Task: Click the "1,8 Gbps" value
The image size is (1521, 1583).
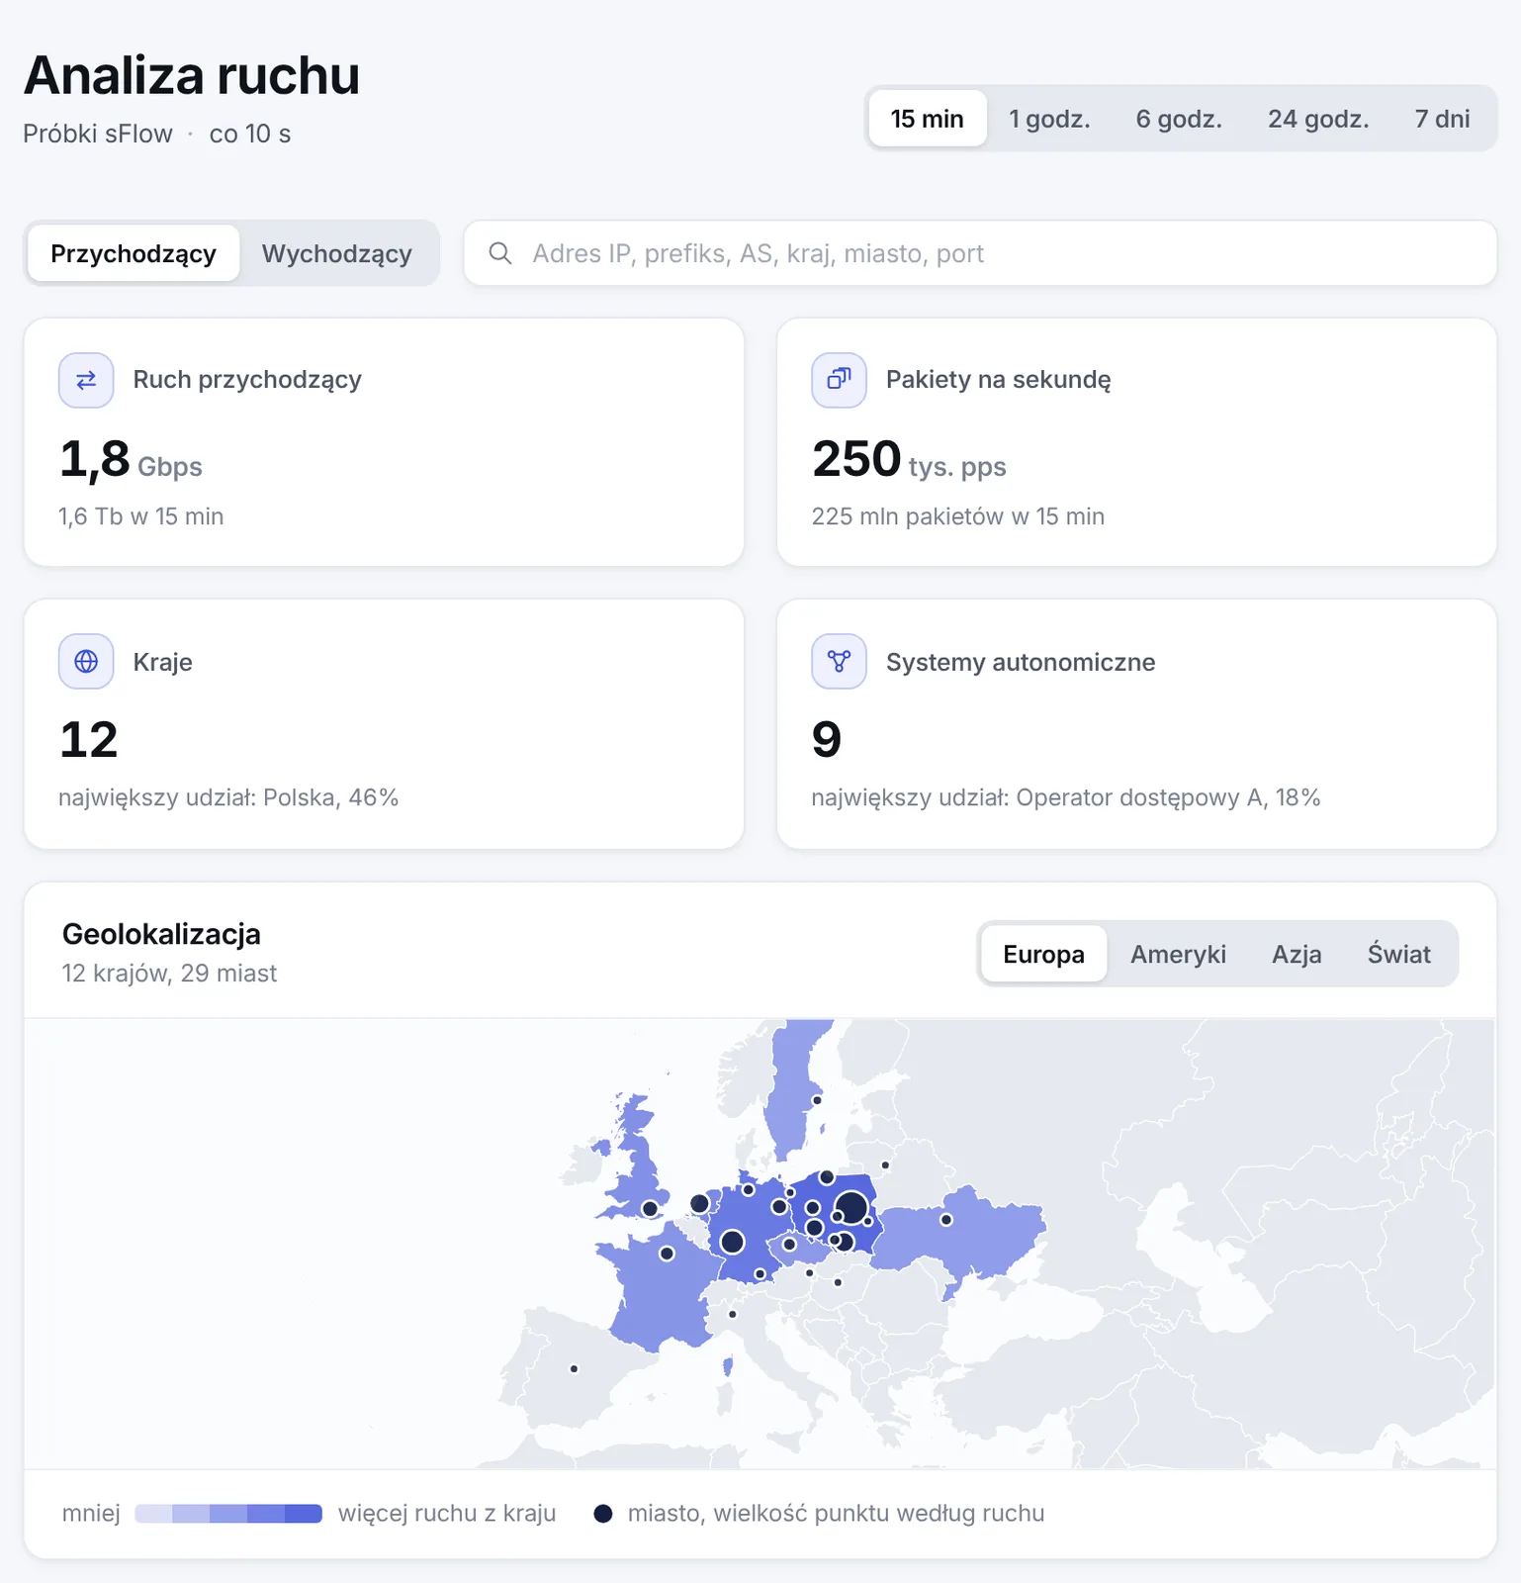Action: tap(131, 459)
